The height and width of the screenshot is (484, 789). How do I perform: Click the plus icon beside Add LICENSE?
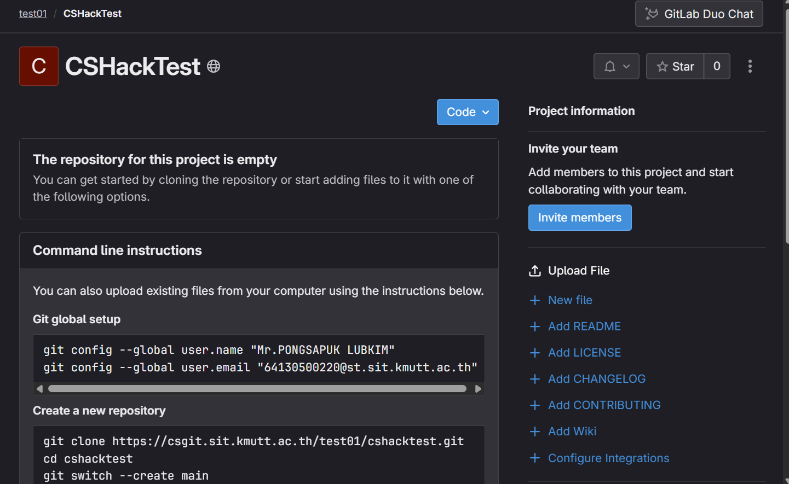pos(535,353)
